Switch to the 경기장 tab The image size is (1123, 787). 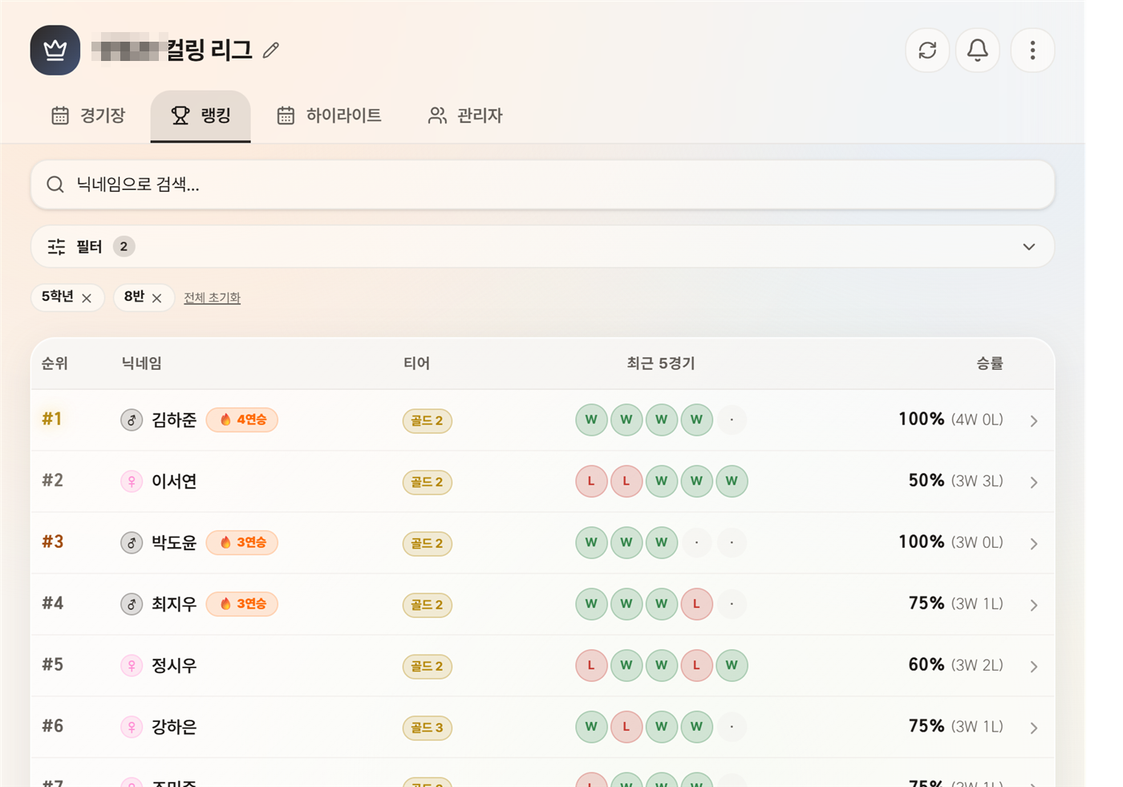(x=88, y=116)
